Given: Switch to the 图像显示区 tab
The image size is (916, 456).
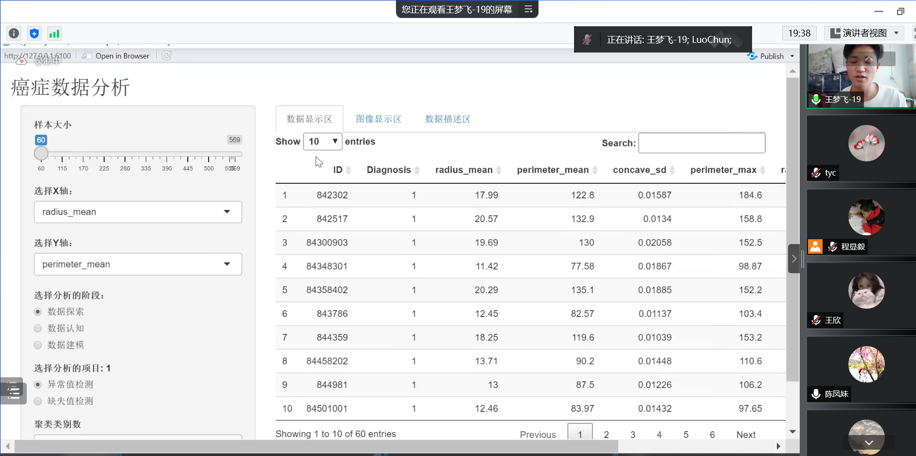Looking at the screenshot, I should [x=378, y=119].
